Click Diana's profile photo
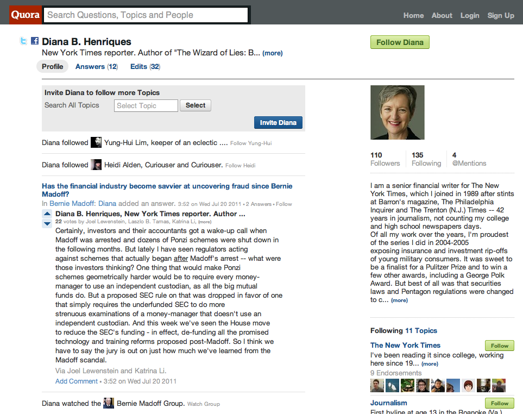 click(397, 112)
